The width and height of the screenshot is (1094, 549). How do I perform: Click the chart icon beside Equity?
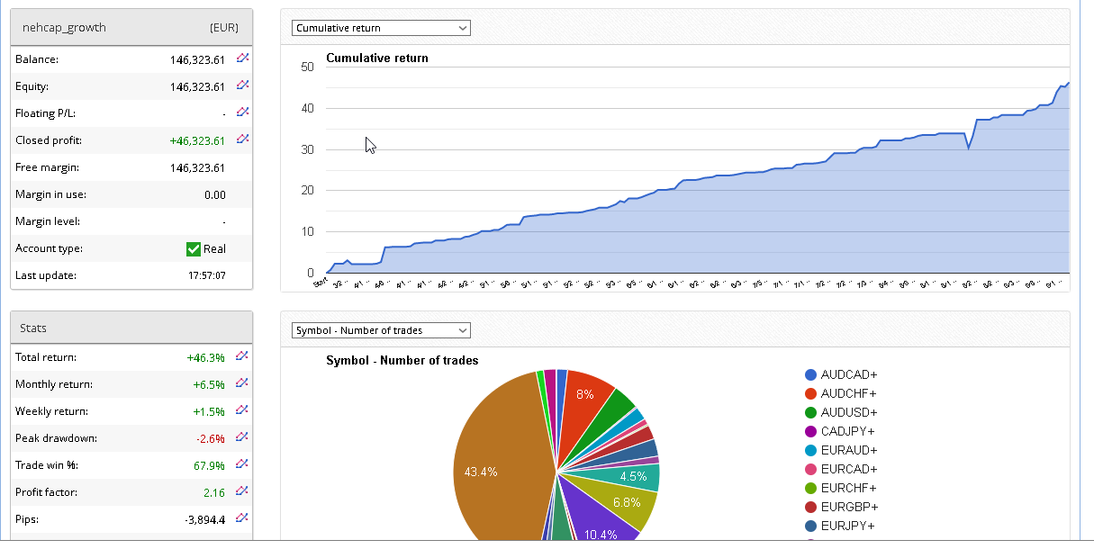[242, 85]
